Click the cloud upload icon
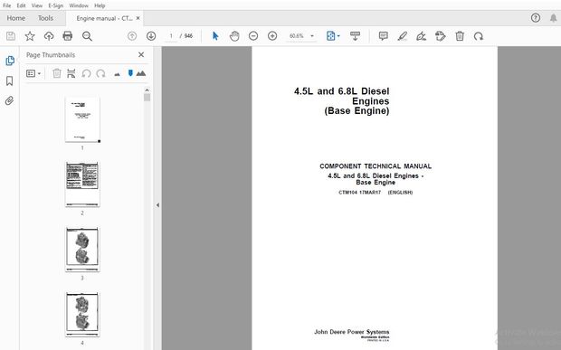Screen dimensions: 561x350 coord(49,36)
